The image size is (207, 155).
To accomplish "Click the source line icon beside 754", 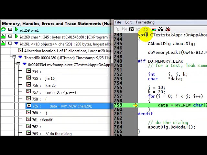I will [28, 71].
